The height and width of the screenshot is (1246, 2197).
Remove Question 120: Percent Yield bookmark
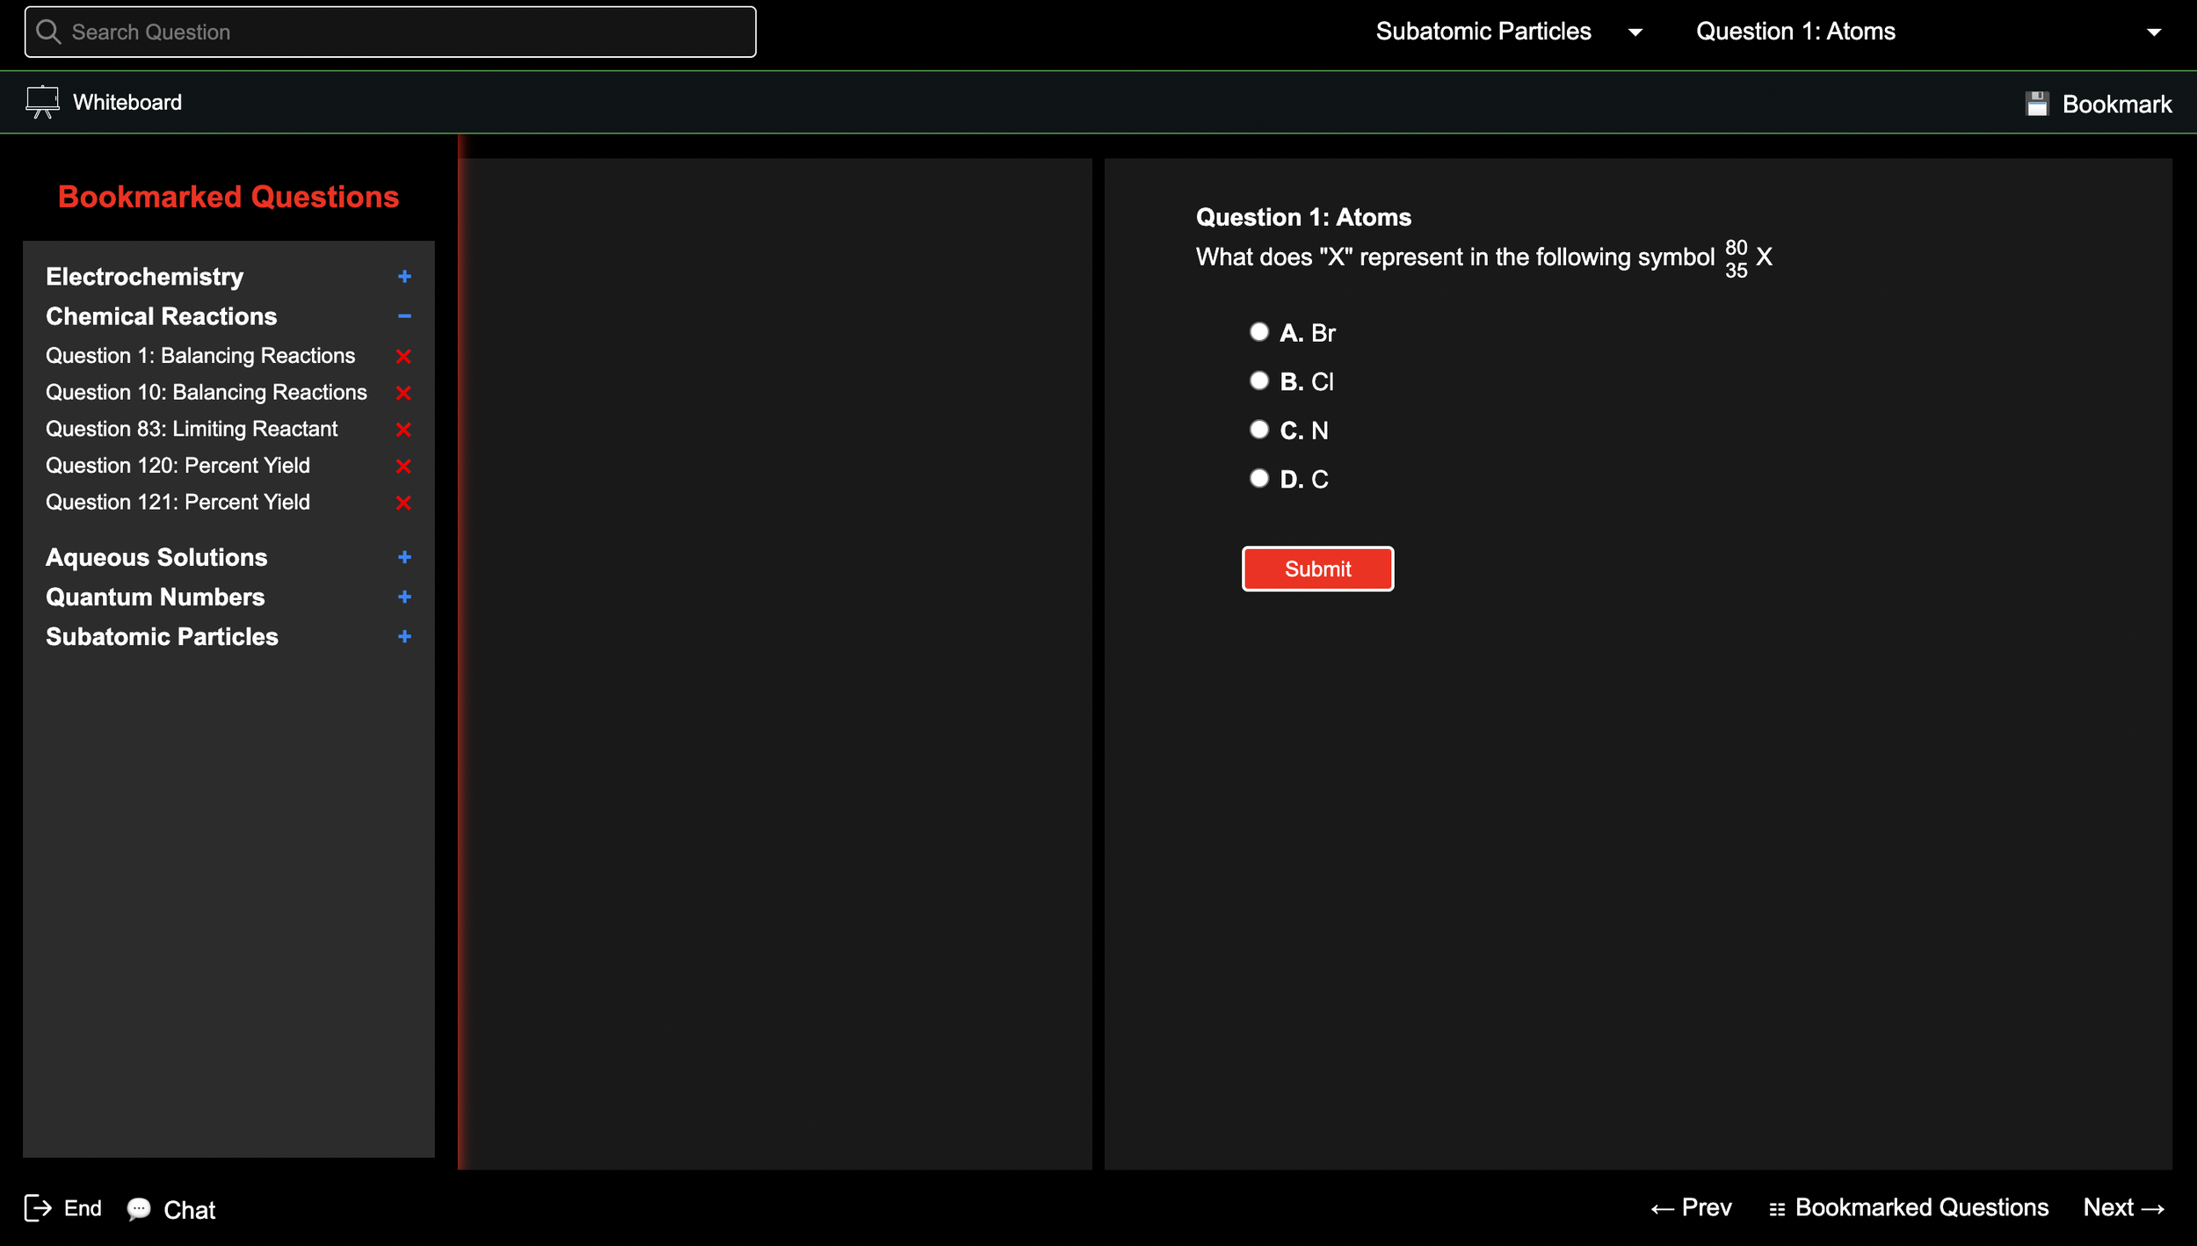pos(403,466)
